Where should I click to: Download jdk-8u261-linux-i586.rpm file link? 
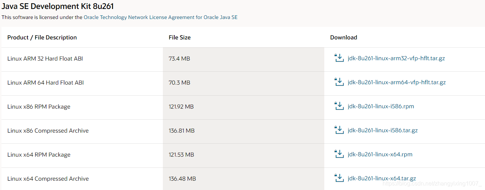pyautogui.click(x=381, y=106)
